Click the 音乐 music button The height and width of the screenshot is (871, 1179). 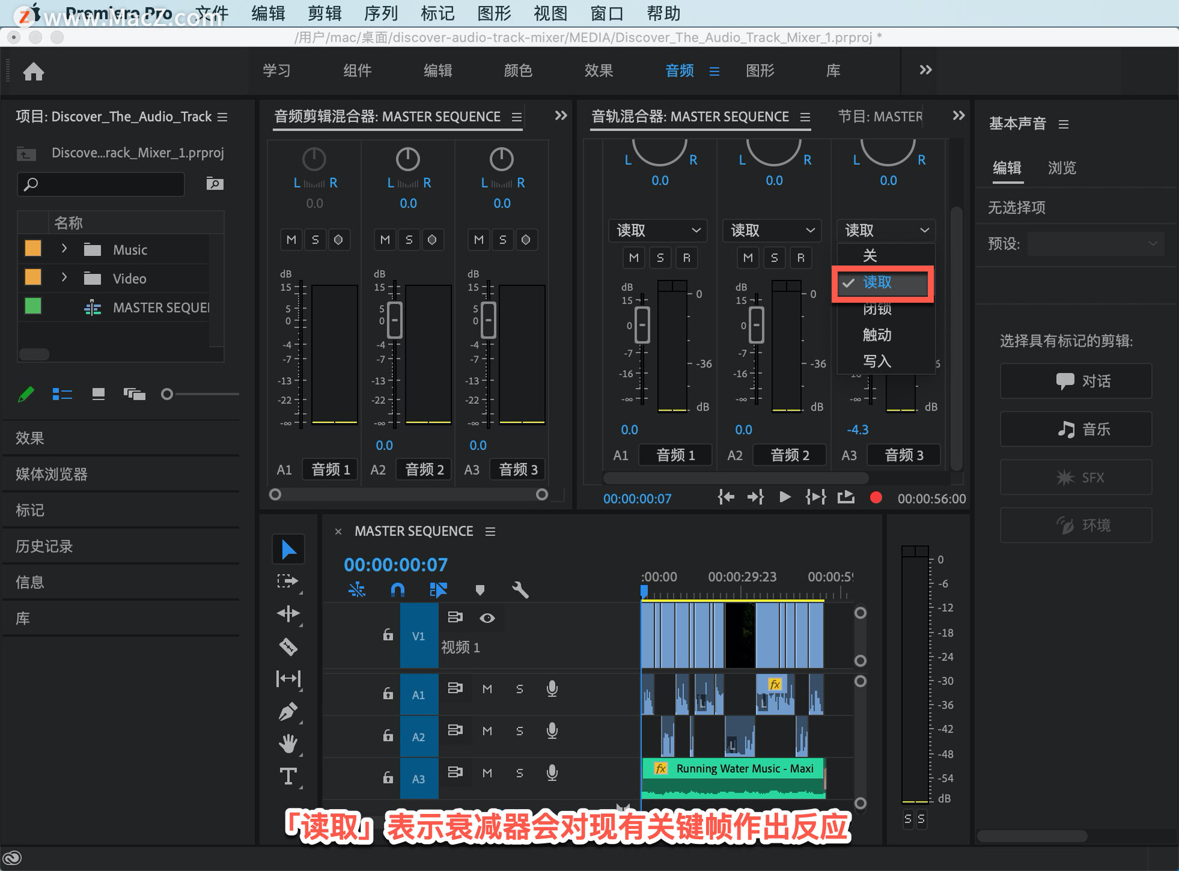click(1076, 429)
